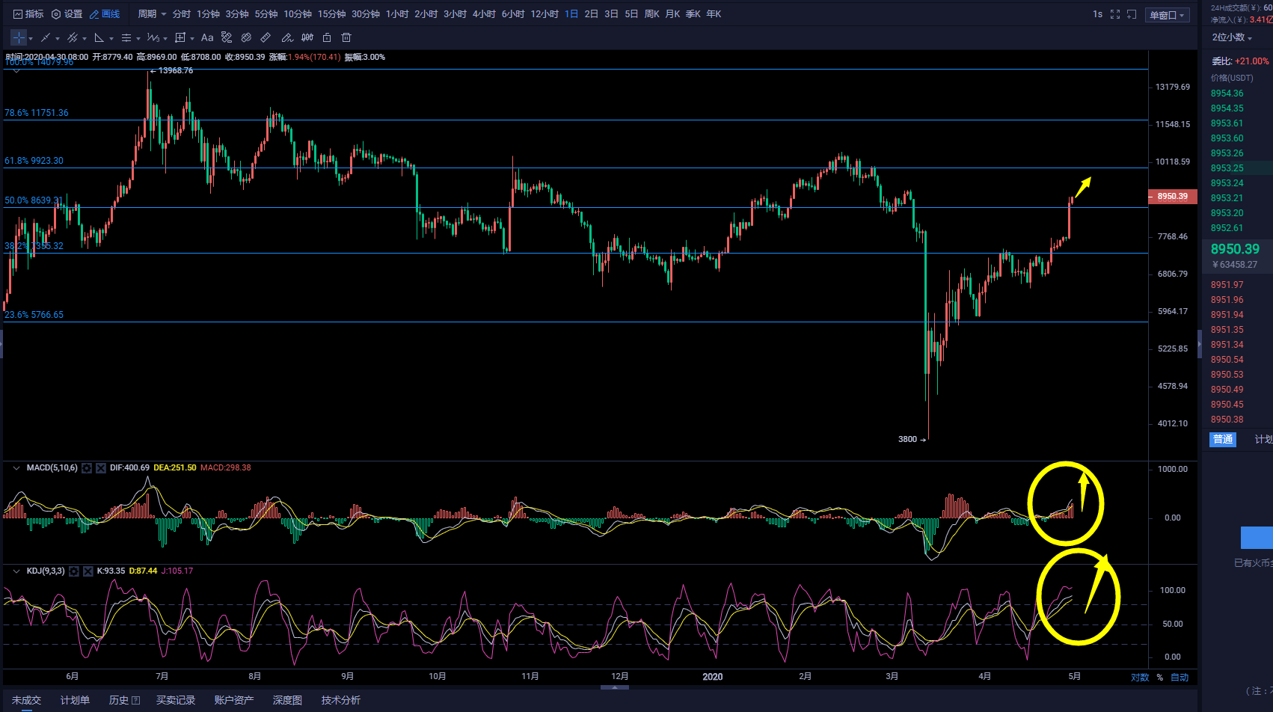Expand crosshair tool options arrow
1273x712 pixels.
[31, 38]
